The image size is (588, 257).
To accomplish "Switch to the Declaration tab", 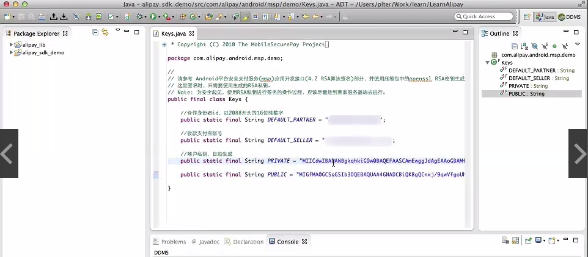I will pos(244,242).
